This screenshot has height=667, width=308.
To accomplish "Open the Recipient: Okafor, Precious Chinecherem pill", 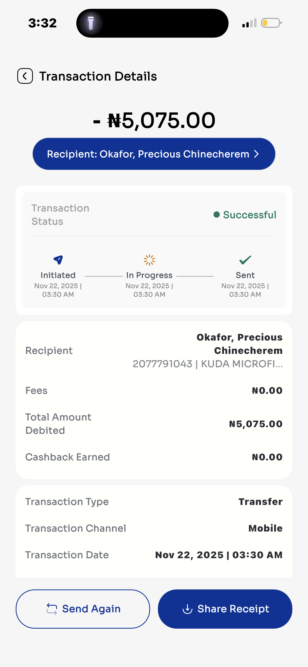I will coord(148,154).
